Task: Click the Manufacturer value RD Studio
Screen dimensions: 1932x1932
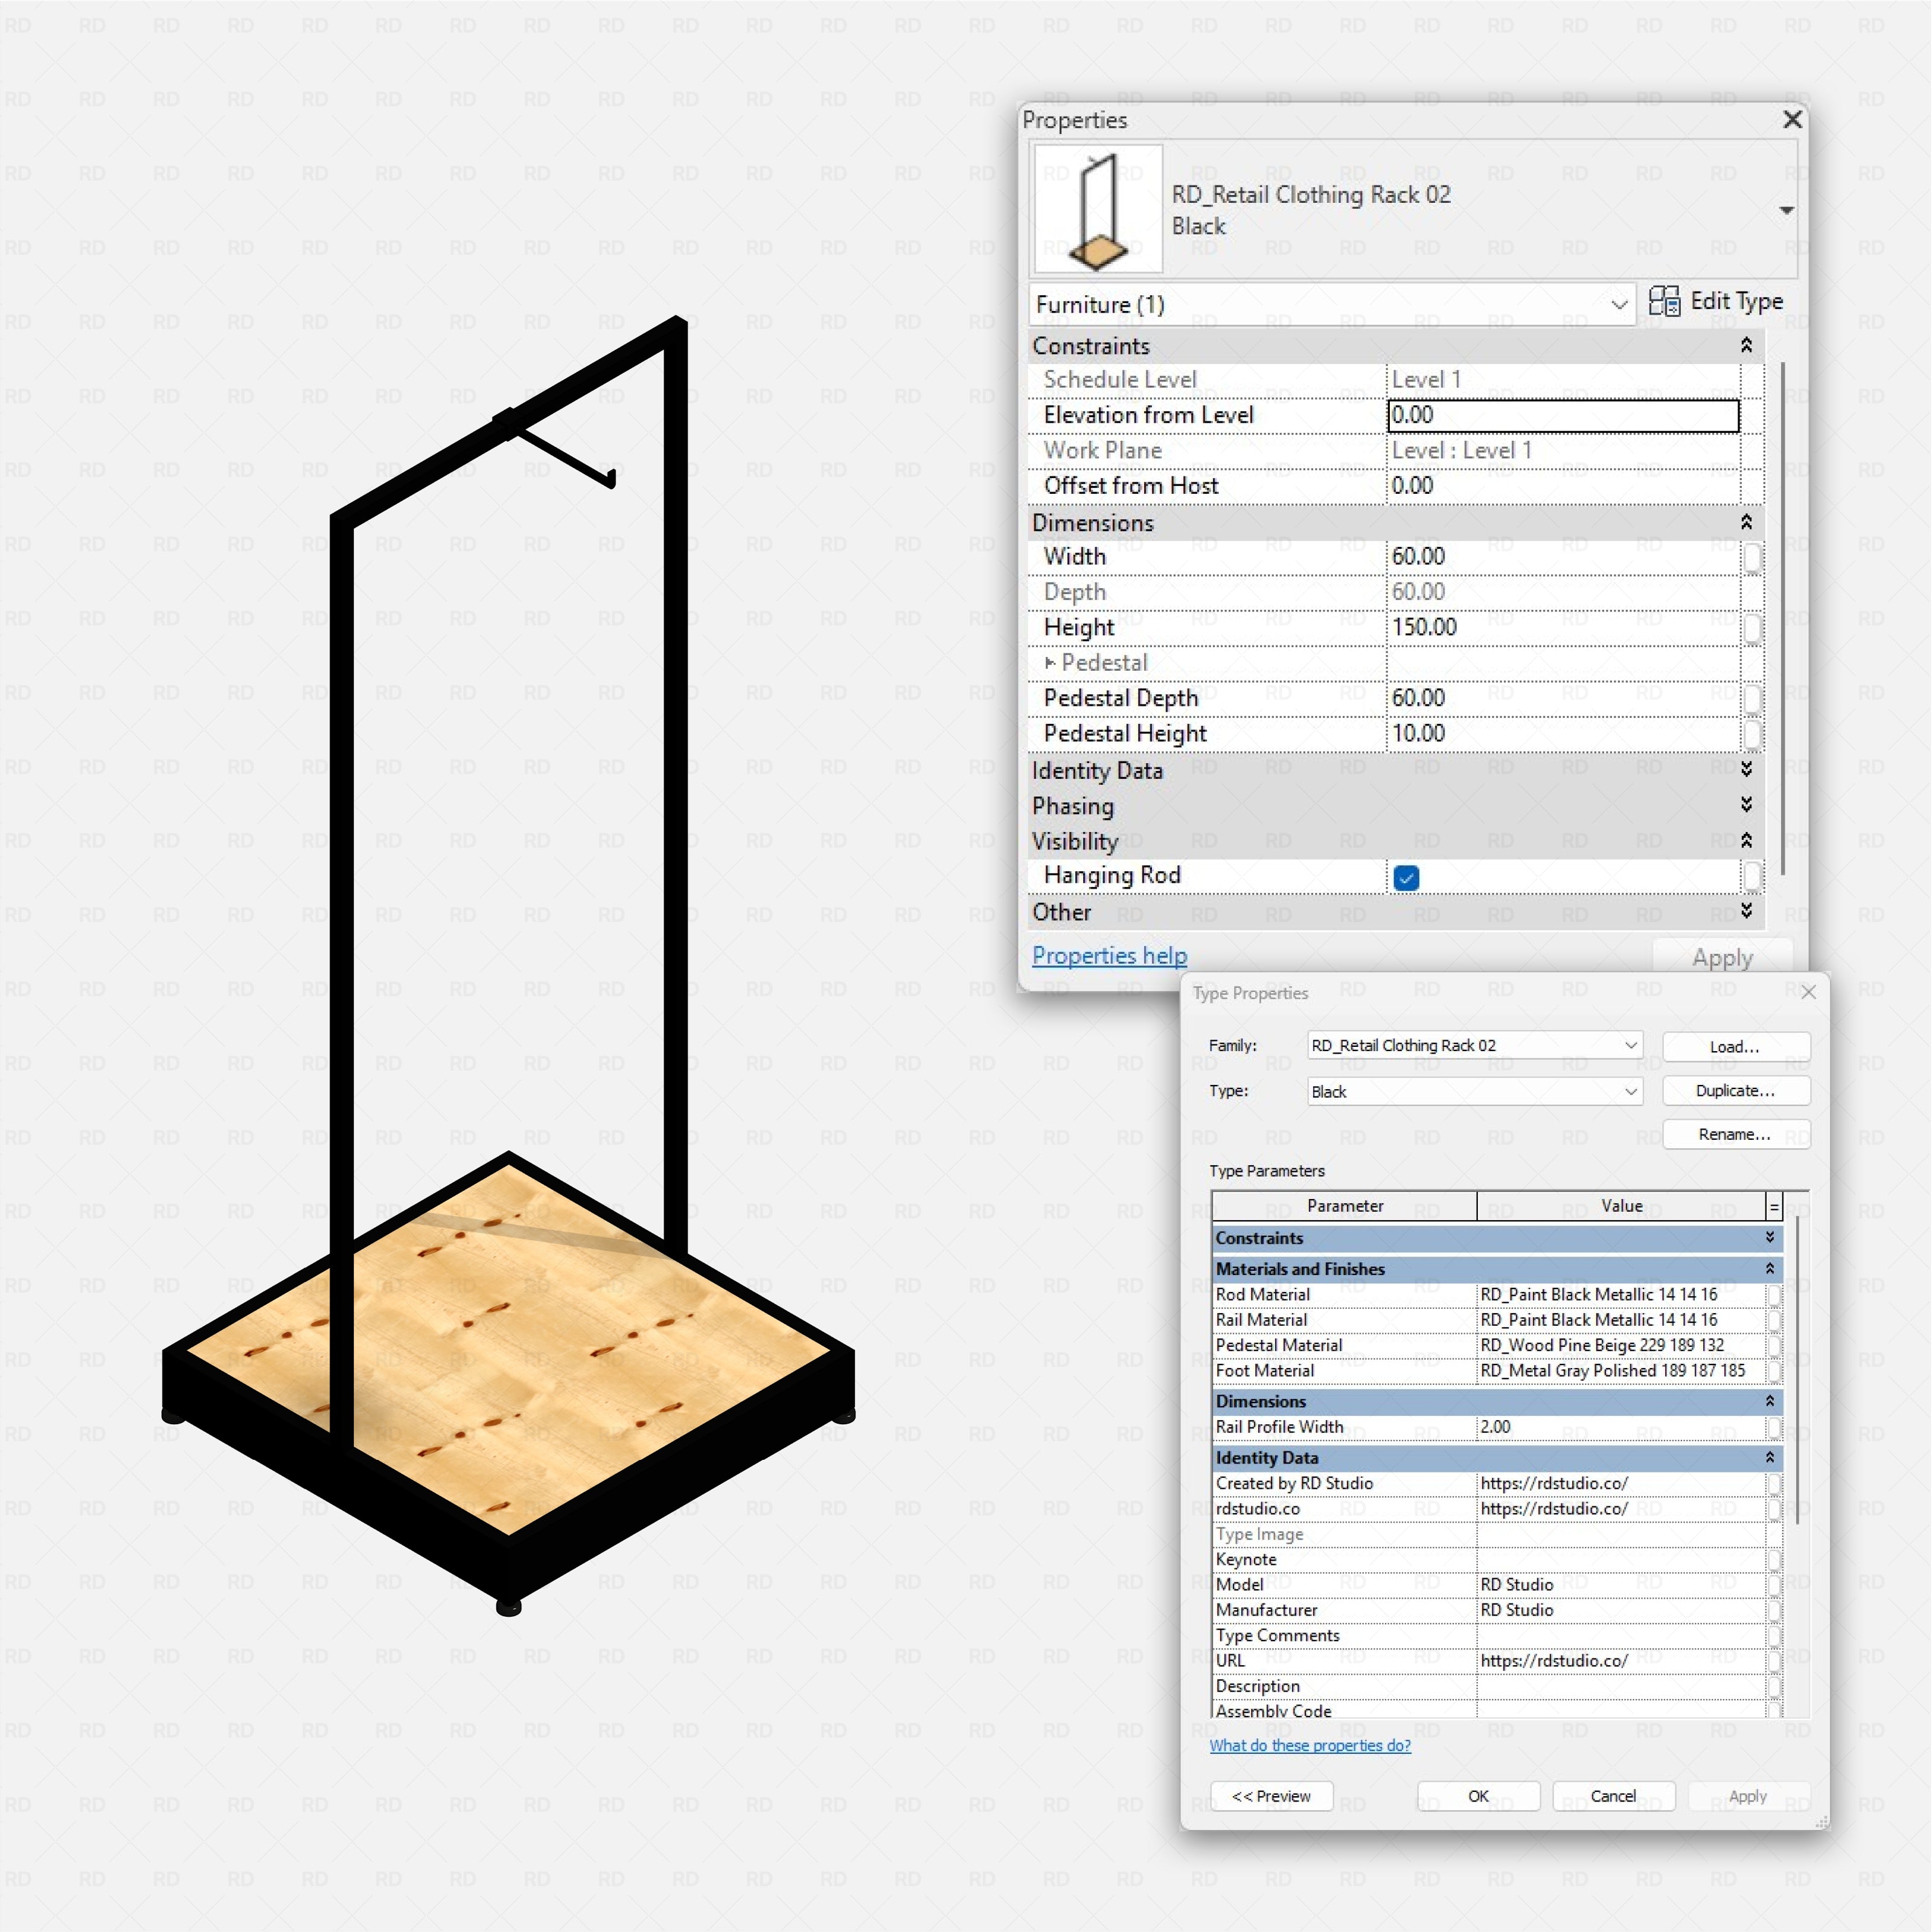Action: 1620,1610
